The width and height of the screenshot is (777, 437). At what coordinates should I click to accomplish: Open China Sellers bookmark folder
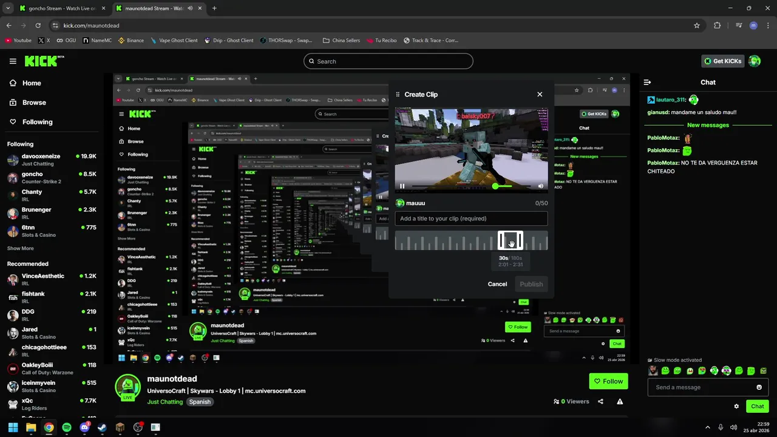[341, 41]
